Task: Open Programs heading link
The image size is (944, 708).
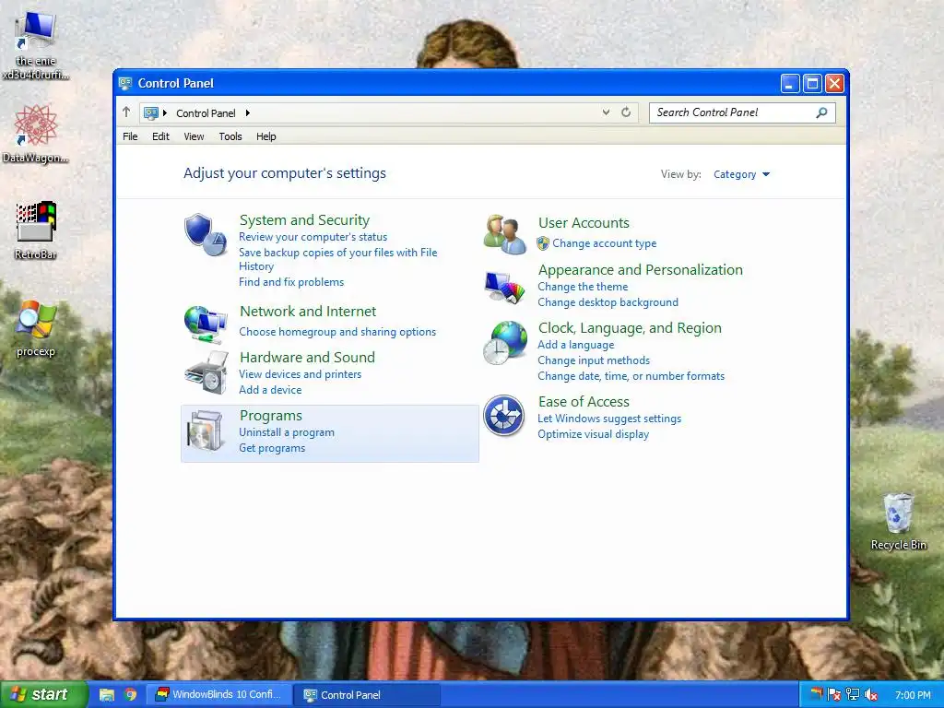Action: tap(271, 416)
